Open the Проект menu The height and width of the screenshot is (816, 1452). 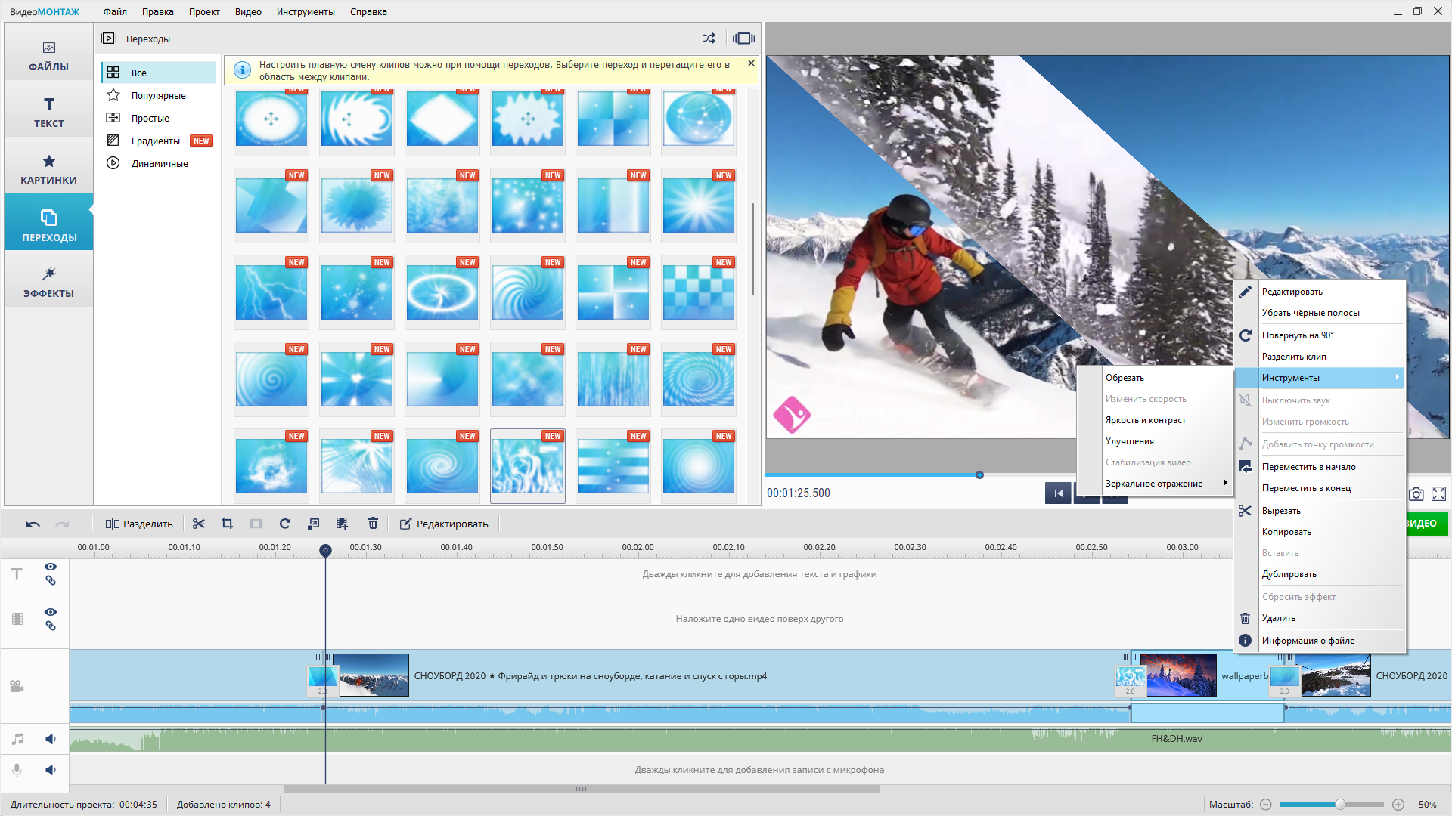tap(204, 11)
